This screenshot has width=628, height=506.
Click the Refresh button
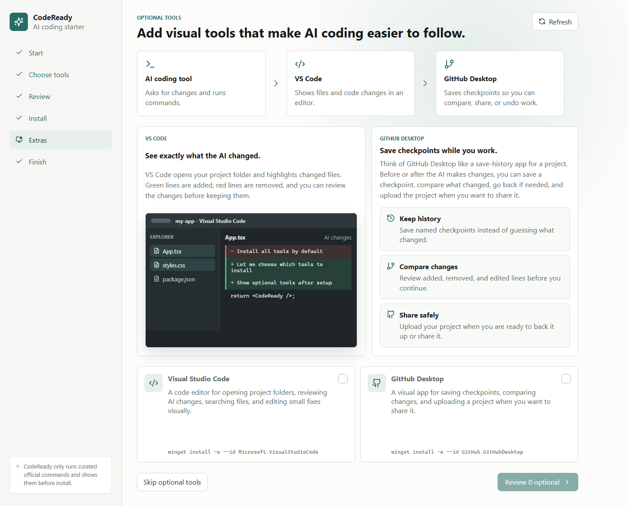(x=555, y=21)
